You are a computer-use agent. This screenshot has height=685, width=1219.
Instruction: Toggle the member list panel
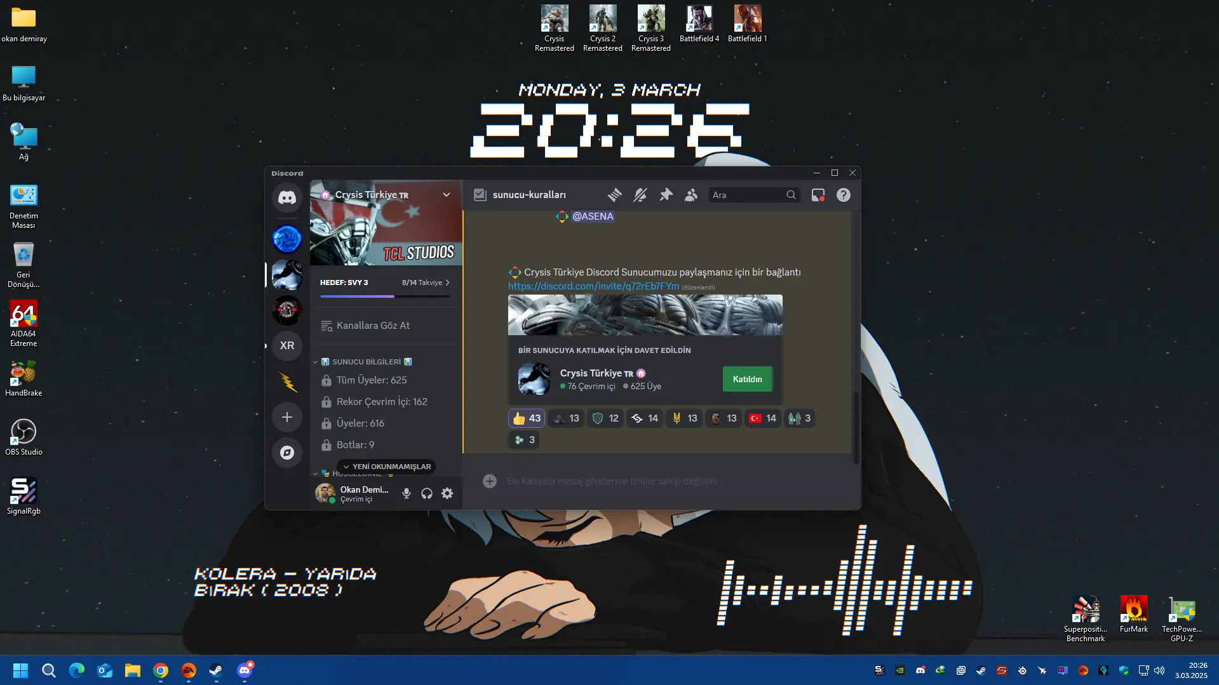pos(691,195)
